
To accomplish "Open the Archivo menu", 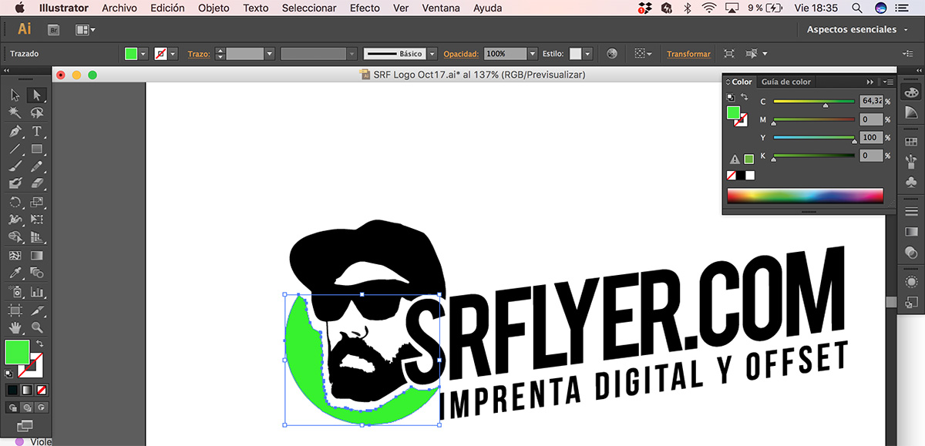I will coord(119,8).
